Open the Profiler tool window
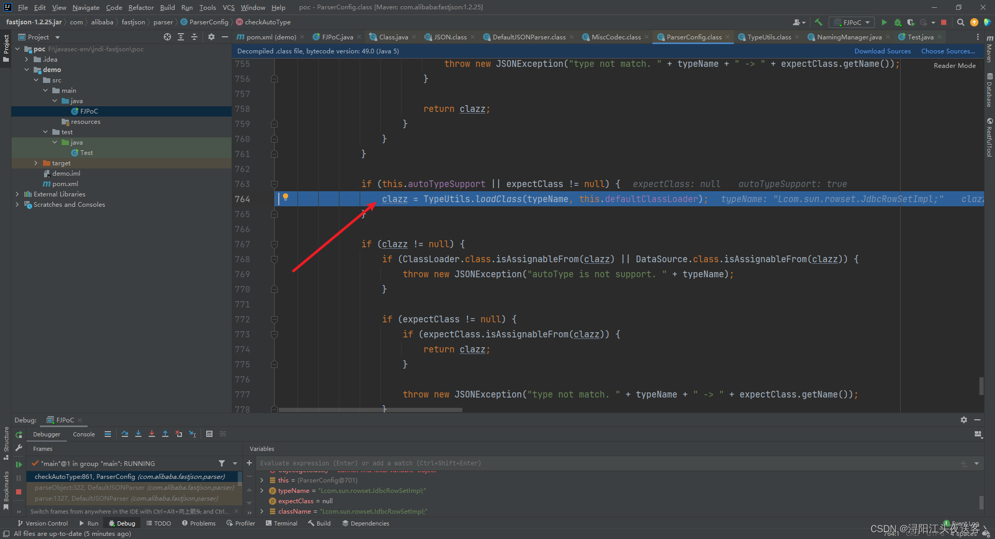 (240, 523)
